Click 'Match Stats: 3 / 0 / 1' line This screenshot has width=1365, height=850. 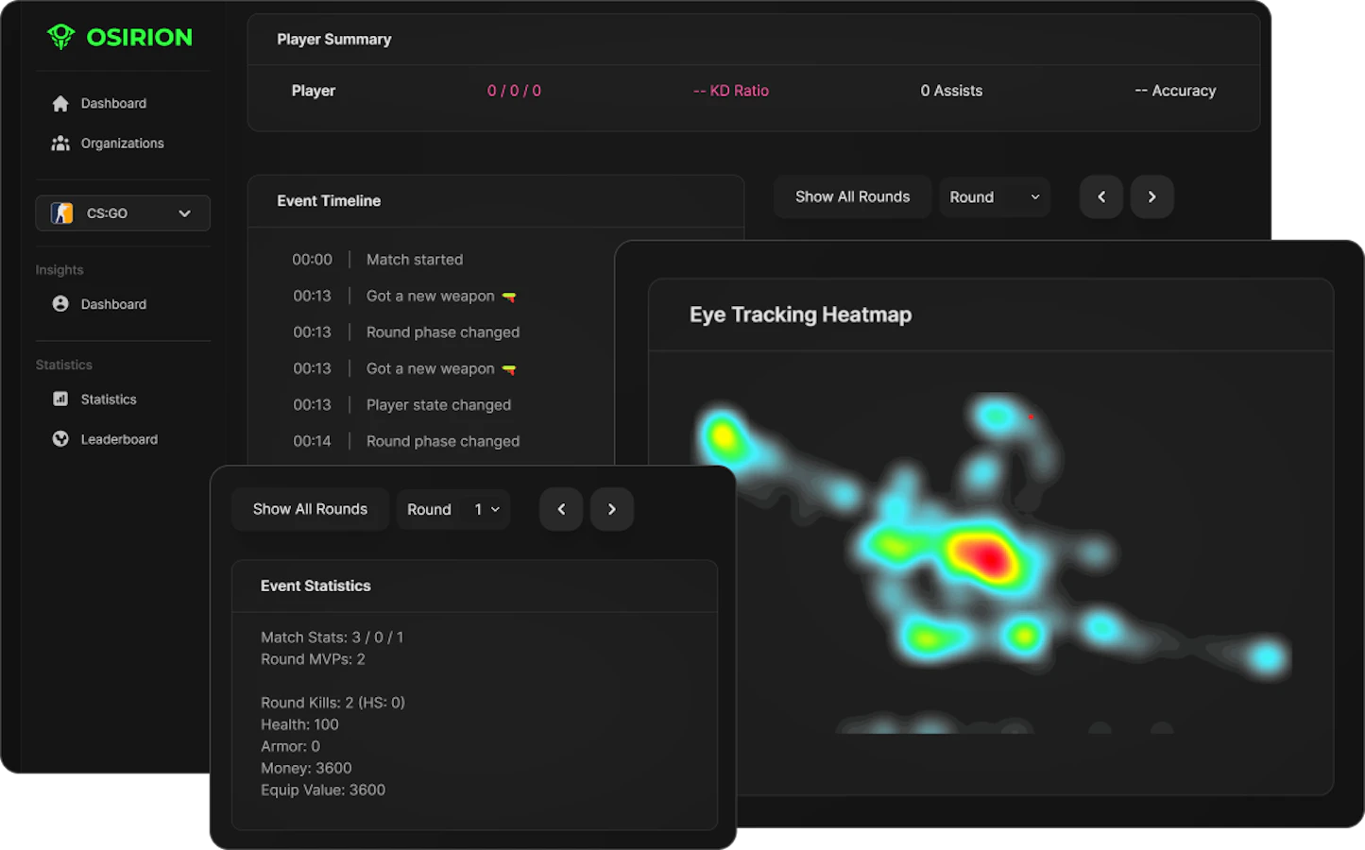333,637
